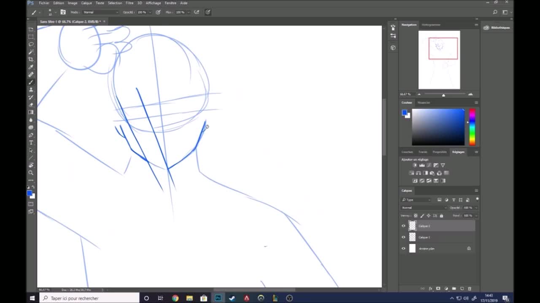Select the Type tool
Image resolution: width=540 pixels, height=303 pixels.
click(31, 143)
